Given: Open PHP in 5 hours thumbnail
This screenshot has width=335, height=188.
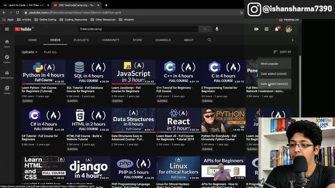Looking at the screenshot, I should (133, 168).
